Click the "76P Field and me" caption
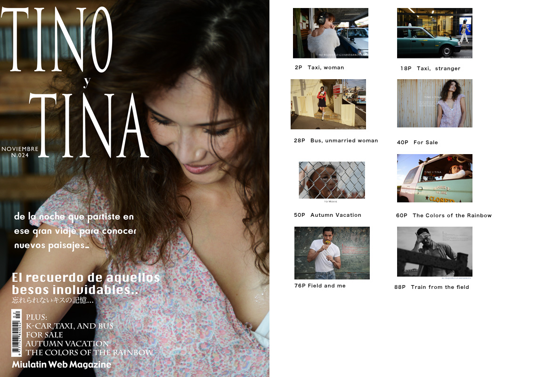537x377 pixels. 320,286
